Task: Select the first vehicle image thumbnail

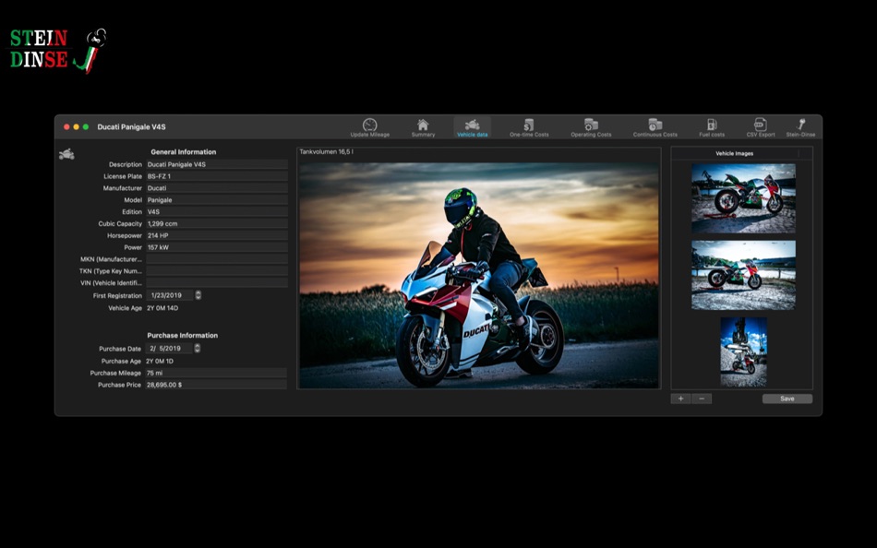Action: pos(743,198)
